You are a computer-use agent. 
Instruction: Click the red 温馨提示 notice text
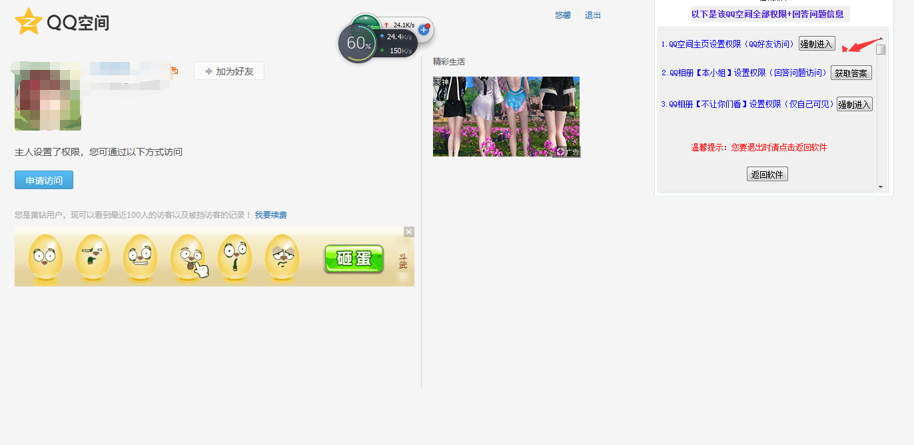(x=759, y=148)
